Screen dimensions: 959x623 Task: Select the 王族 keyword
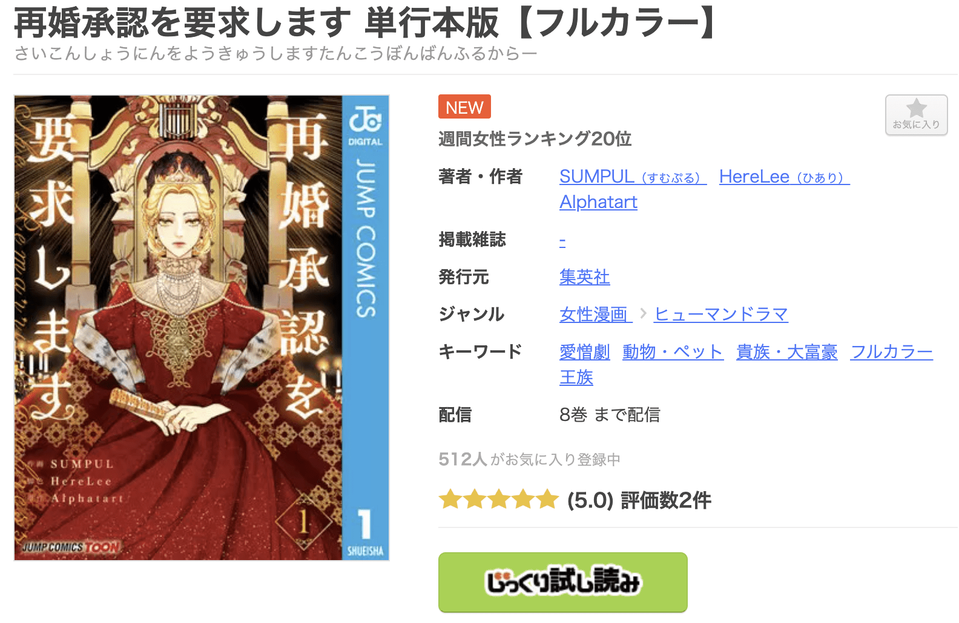(576, 377)
